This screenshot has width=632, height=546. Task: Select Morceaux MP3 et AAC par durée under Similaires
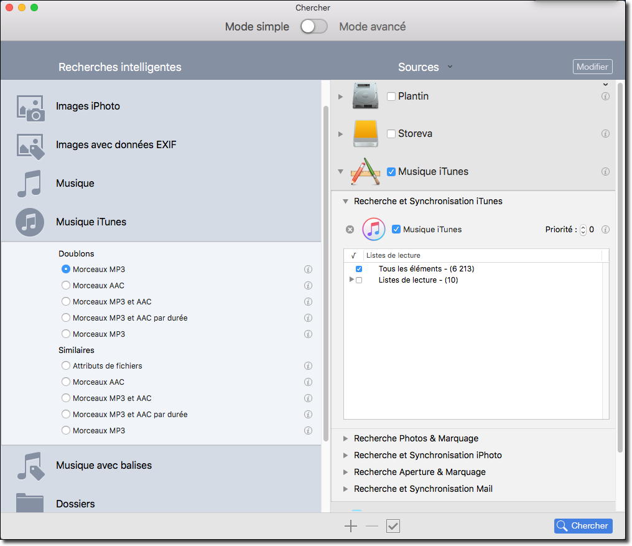coord(66,413)
